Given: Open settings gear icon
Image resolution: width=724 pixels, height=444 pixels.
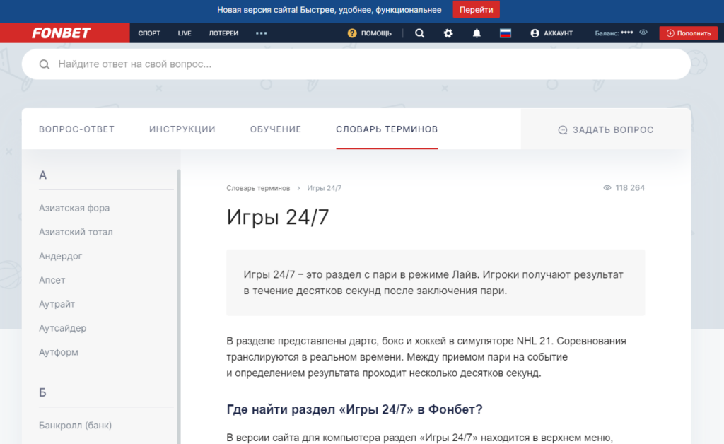Looking at the screenshot, I should coord(448,33).
